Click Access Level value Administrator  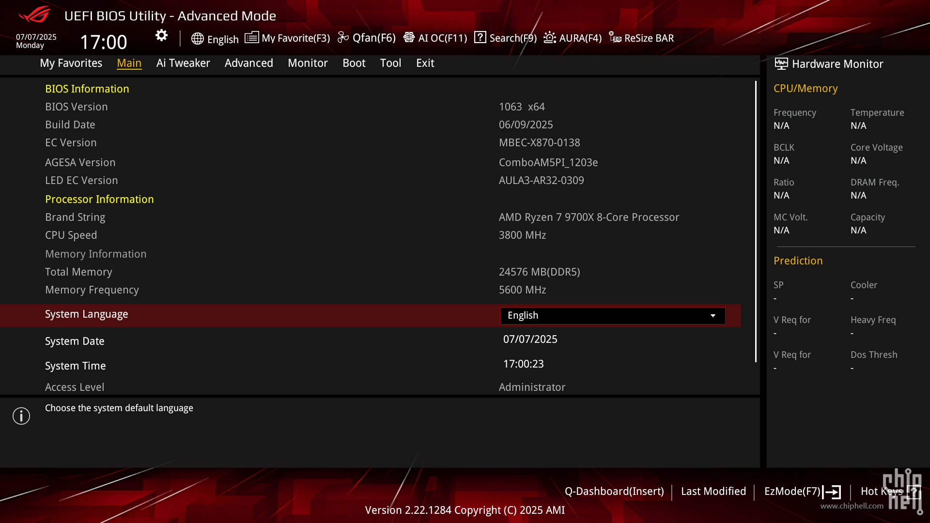532,387
